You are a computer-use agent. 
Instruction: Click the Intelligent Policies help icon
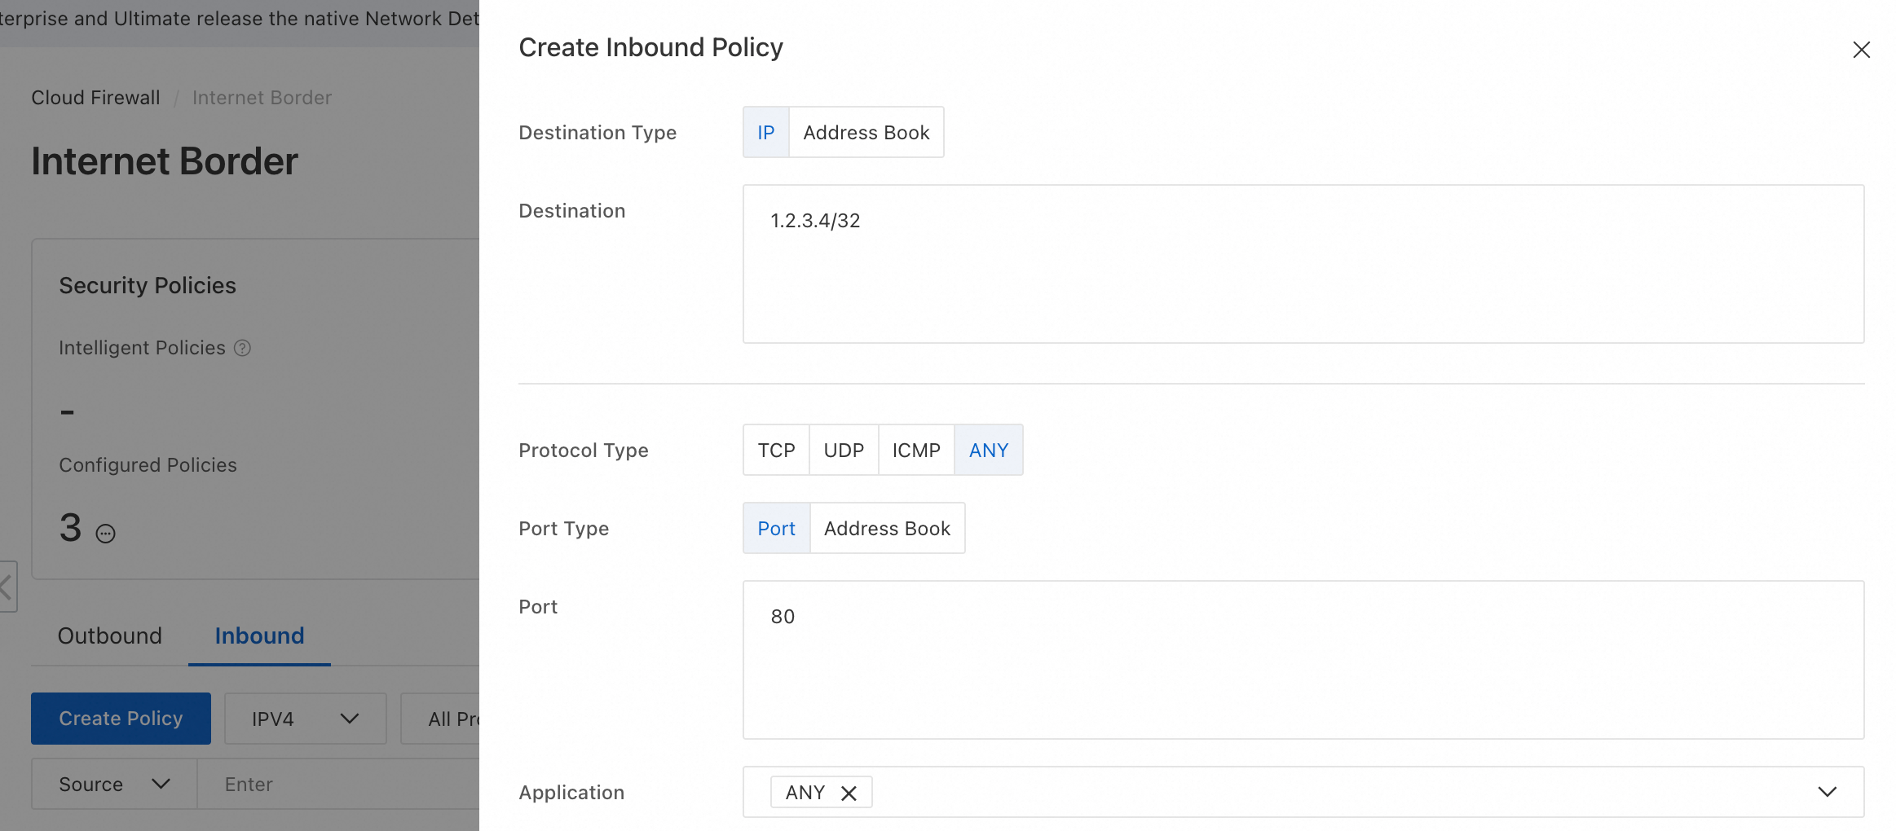coord(242,348)
